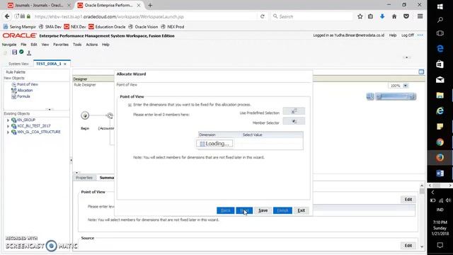The image size is (453, 255).
Task: Click the Finish button in wizard
Action: pyautogui.click(x=282, y=210)
